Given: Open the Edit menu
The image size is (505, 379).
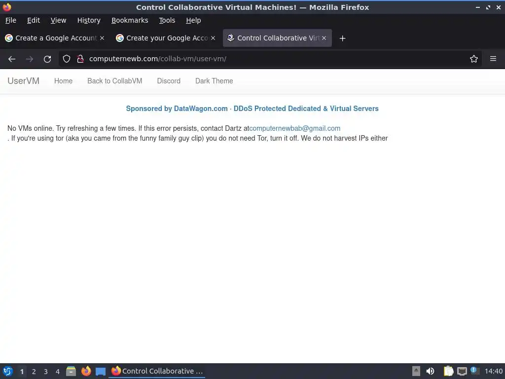Looking at the screenshot, I should 34,20.
